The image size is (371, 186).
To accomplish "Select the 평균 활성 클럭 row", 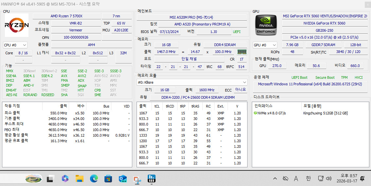I will tap(67, 135).
